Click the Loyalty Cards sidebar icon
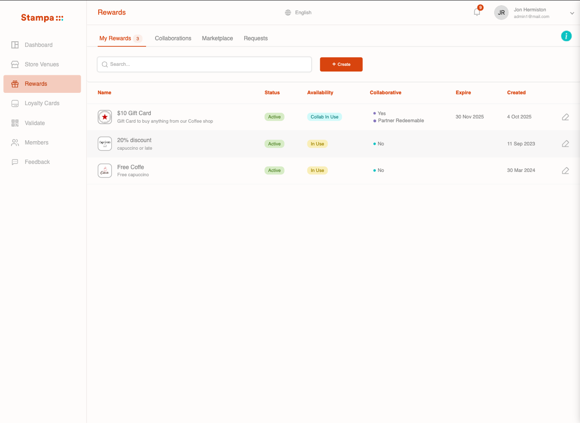 tap(15, 103)
